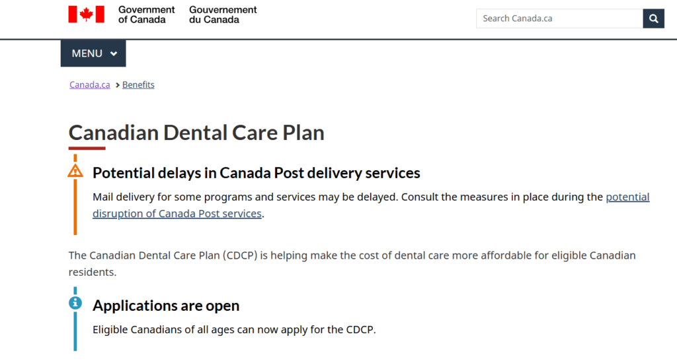Click the Canadian Dental Care Plan heading

pyautogui.click(x=196, y=133)
